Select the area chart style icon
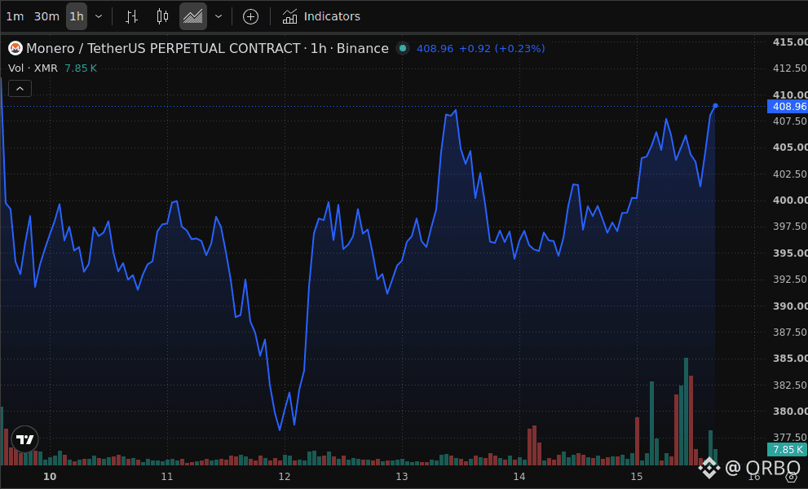This screenshot has height=489, width=808. (x=193, y=16)
